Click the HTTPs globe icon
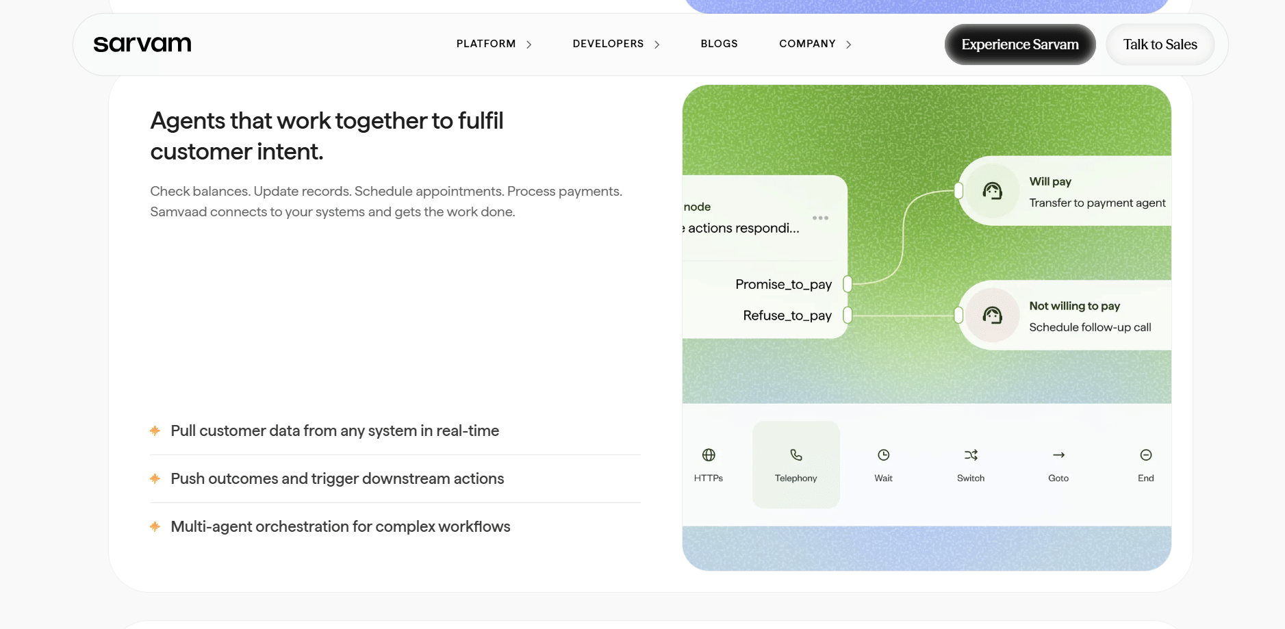Image resolution: width=1285 pixels, height=629 pixels. point(709,455)
